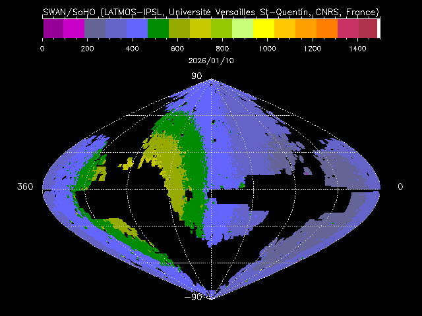Select the blue colorbar segment near 400
Viewport: 422px width, 316px height.
tap(137, 28)
